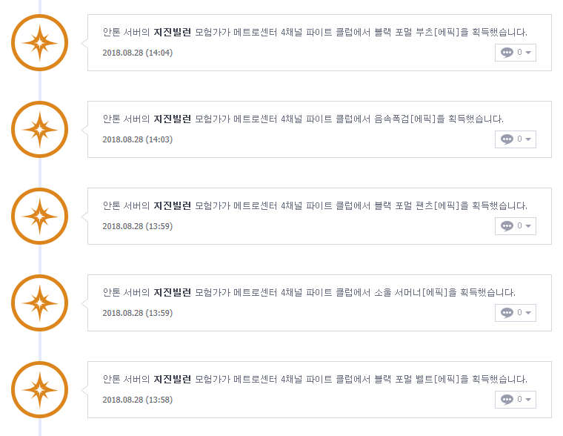Expand comments arrow on 소울 서머너 entry
The image size is (563, 436).
527,313
